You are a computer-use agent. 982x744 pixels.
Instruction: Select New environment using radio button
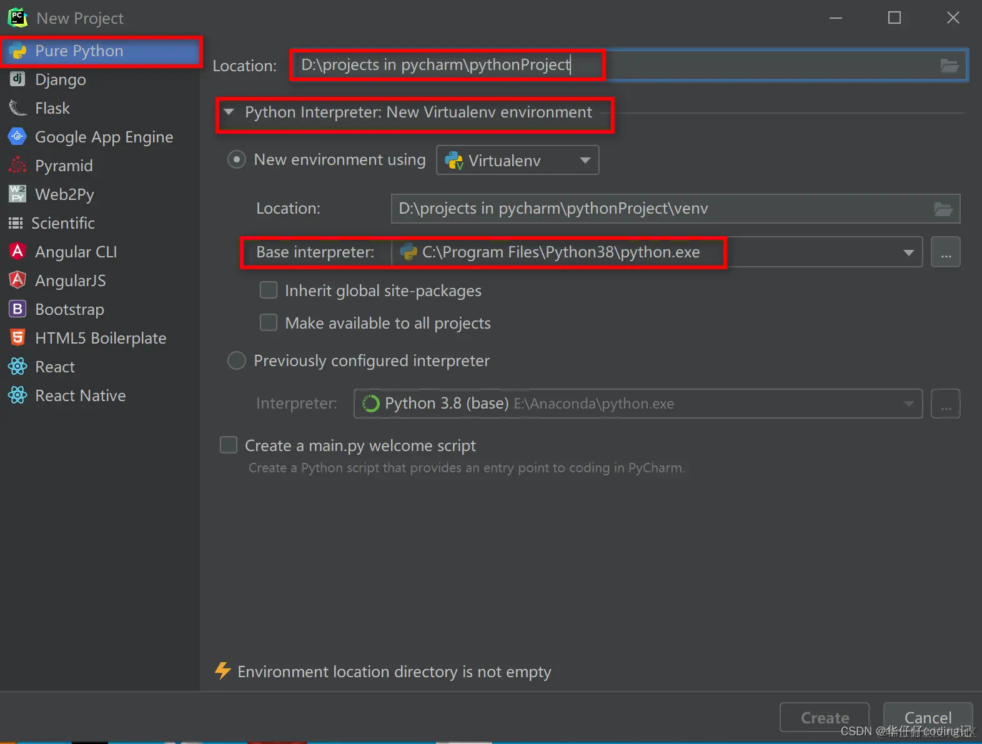(x=236, y=160)
